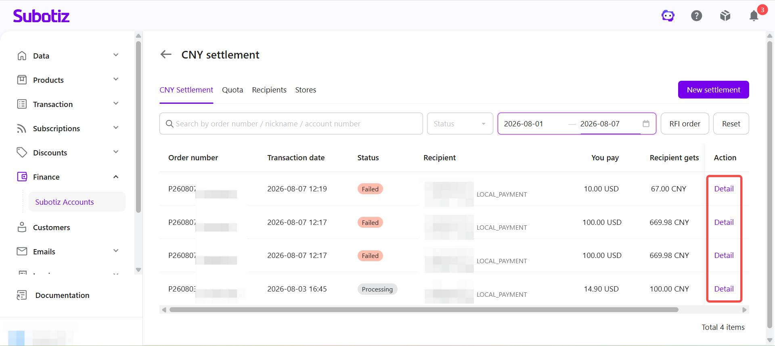Click the Transaction list icon in sidebar
Image resolution: width=775 pixels, height=346 pixels.
coord(22,104)
